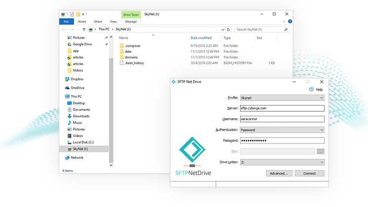Screen dimensions: 368x207
Task: Open the Drive Letter dropdown
Action: pos(282,162)
